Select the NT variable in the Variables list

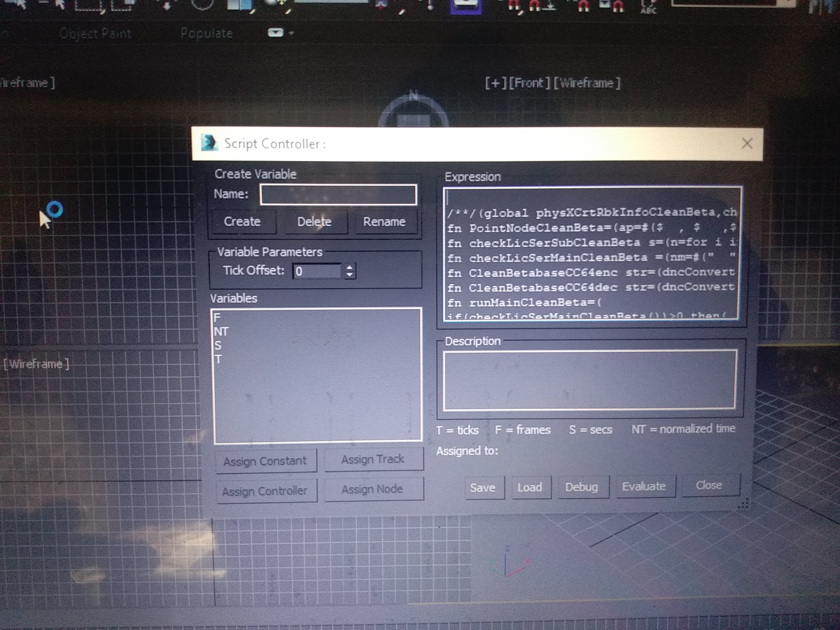pyautogui.click(x=221, y=331)
